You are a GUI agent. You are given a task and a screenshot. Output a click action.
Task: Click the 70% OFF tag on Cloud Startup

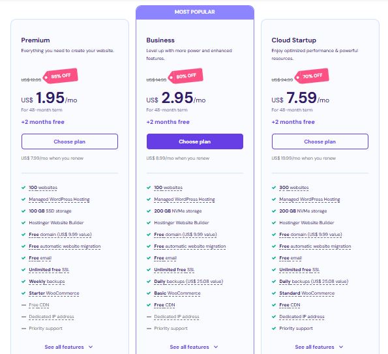click(x=312, y=76)
